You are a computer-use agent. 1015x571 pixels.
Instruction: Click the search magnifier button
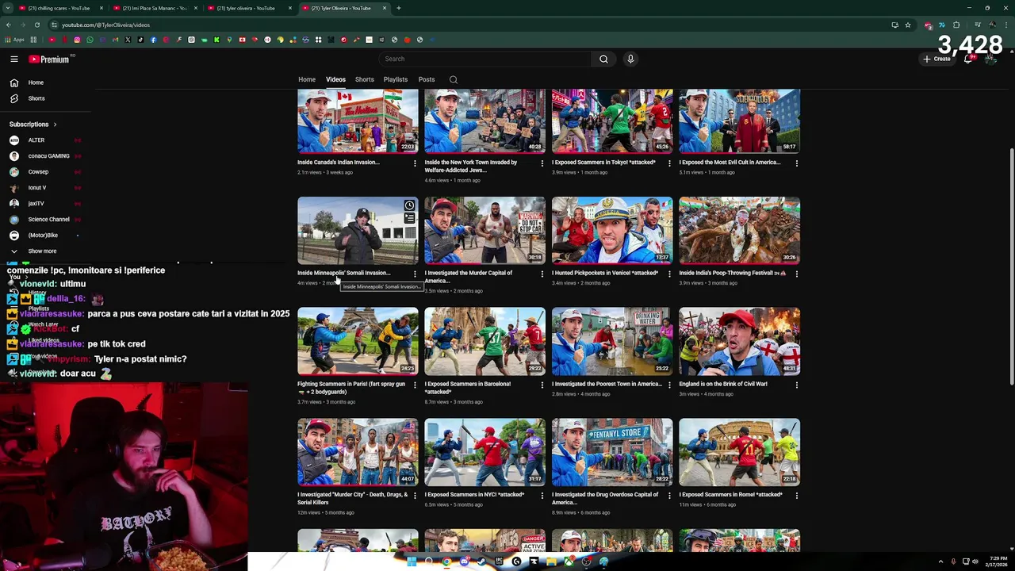[x=603, y=59]
